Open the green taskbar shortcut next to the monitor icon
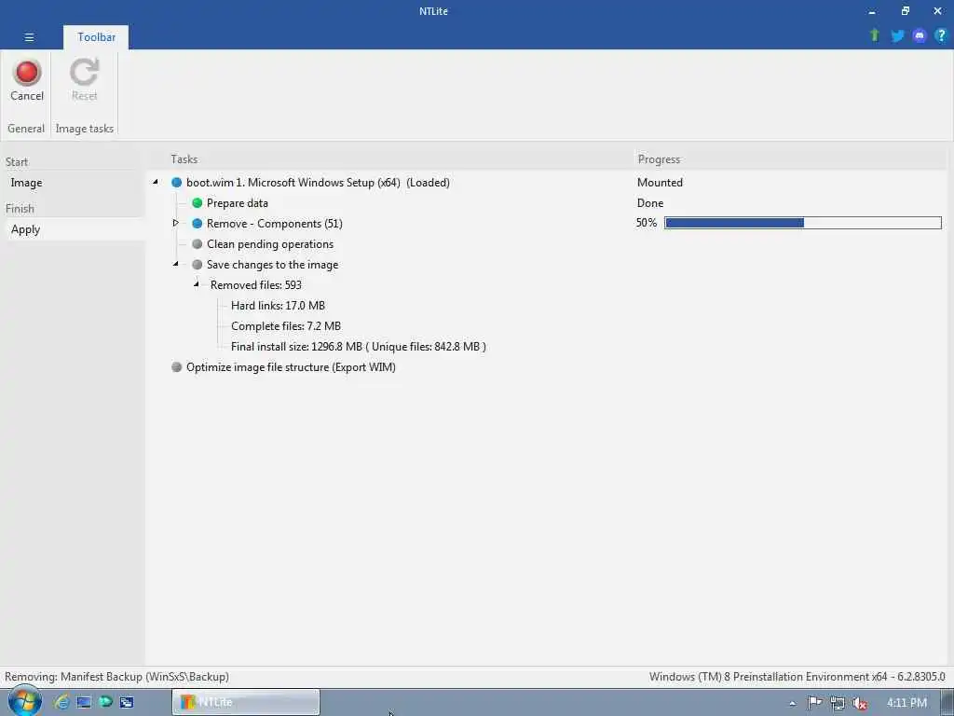The height and width of the screenshot is (716, 954). pyautogui.click(x=105, y=702)
